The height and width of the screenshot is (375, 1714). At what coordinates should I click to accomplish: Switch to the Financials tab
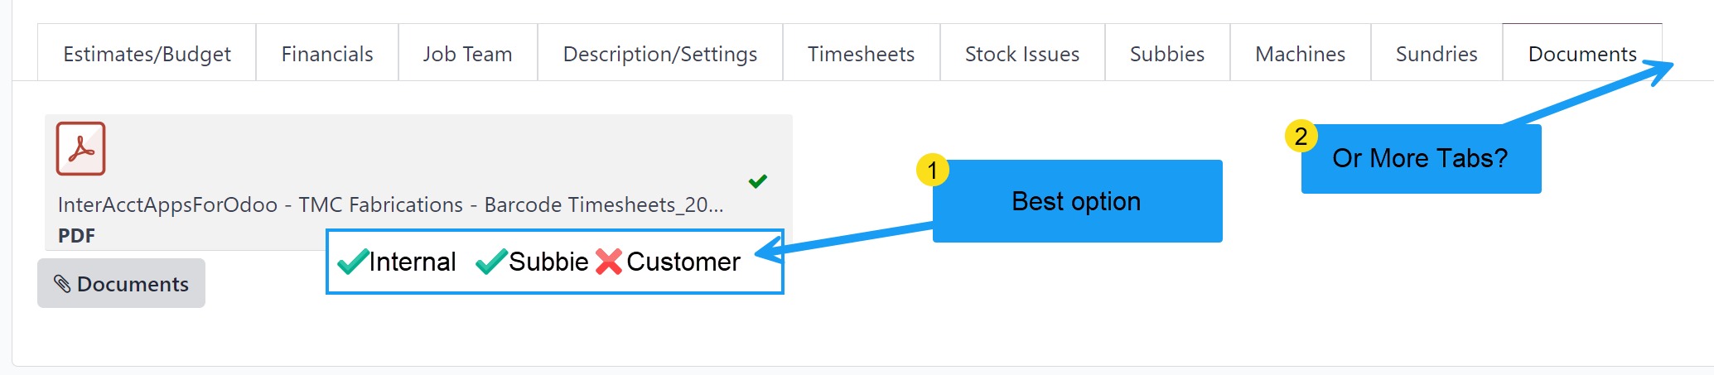[327, 54]
